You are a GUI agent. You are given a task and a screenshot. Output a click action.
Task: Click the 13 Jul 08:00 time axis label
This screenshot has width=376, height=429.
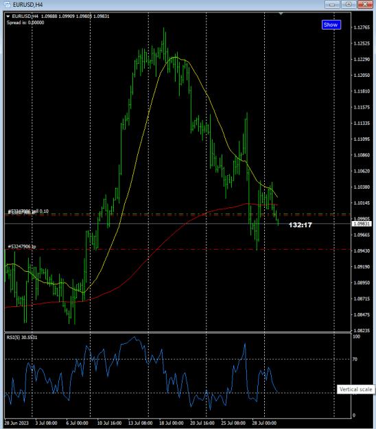140,424
